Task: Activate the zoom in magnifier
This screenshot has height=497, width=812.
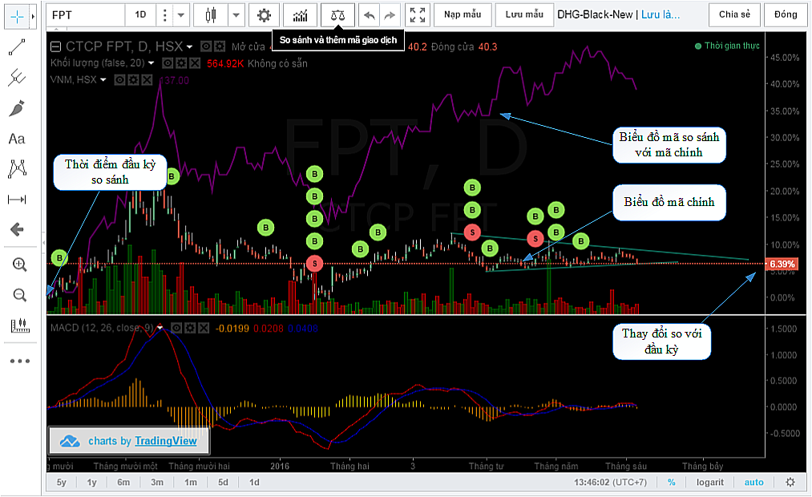Action: pos(20,265)
